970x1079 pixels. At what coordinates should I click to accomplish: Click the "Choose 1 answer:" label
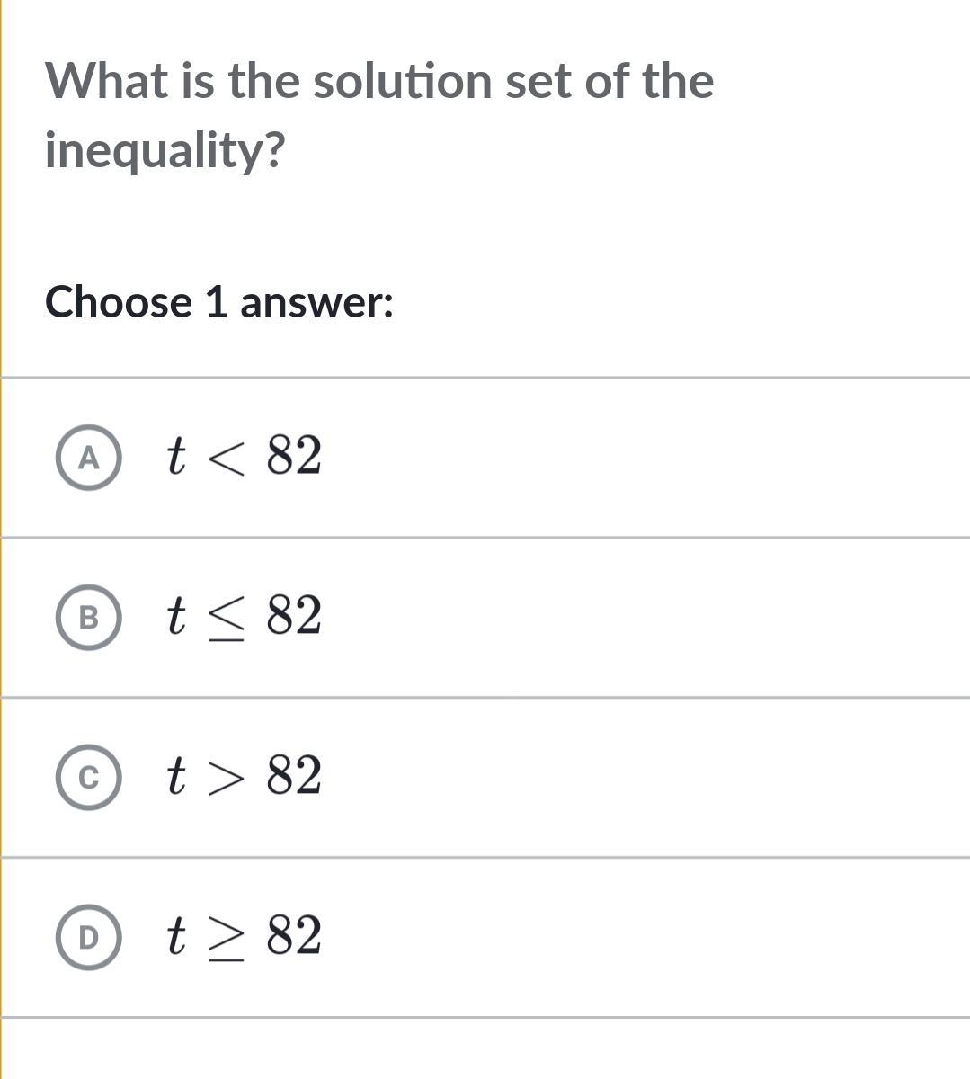(x=219, y=302)
